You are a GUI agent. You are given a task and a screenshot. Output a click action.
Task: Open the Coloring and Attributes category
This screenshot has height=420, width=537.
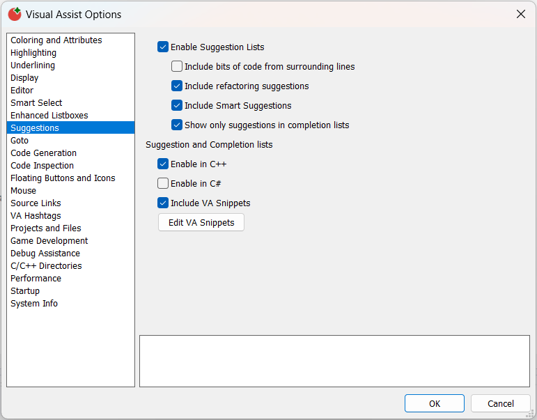pos(56,40)
